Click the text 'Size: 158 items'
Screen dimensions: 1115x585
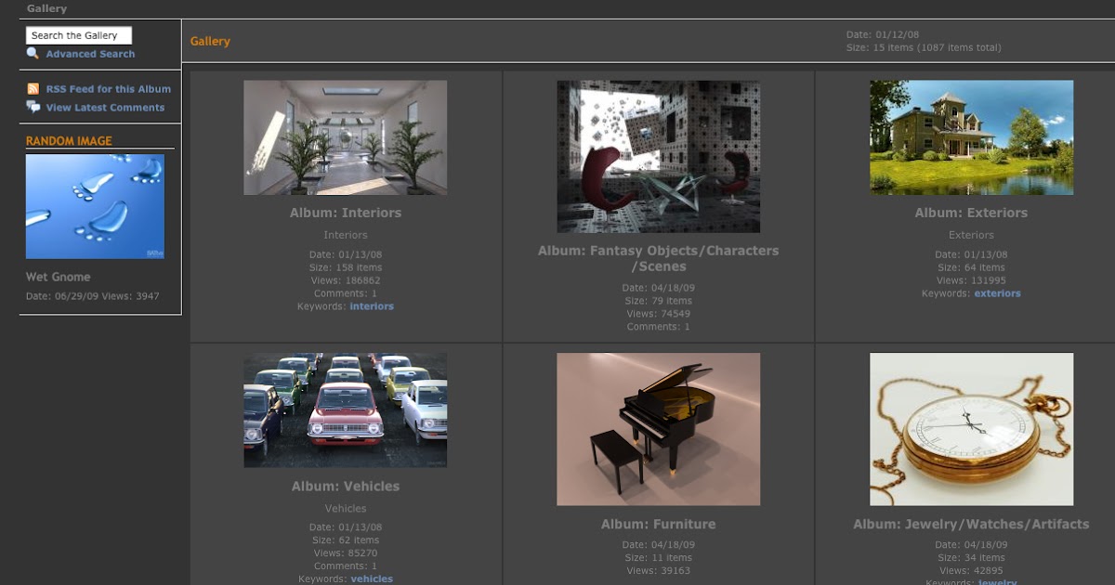(x=346, y=267)
